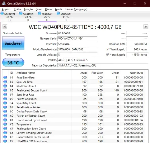Click the Saudável health status button
The image size is (150, 143).
click(x=13, y=43)
